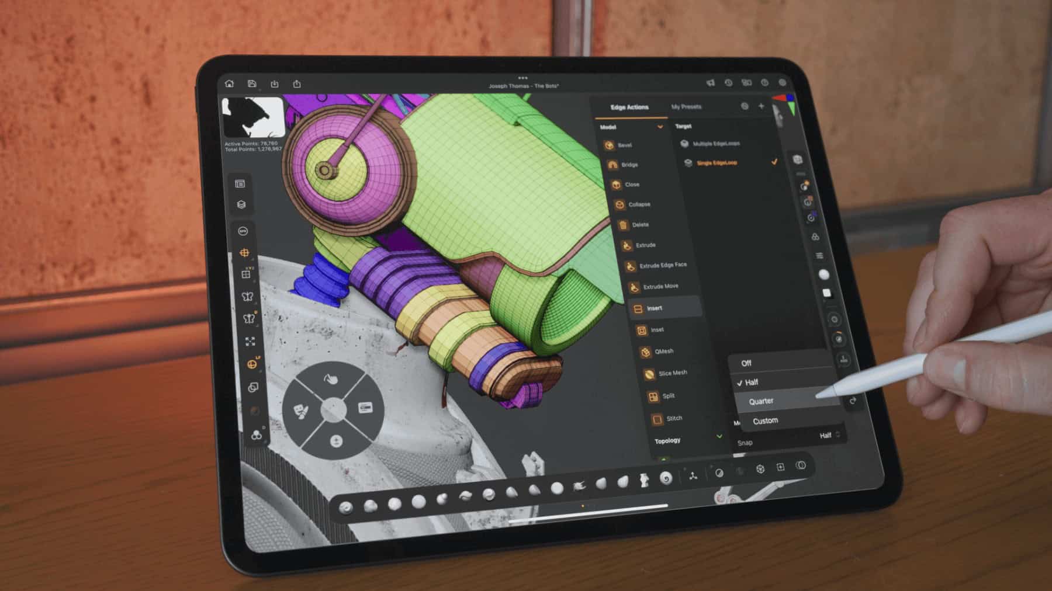This screenshot has width=1052, height=591.
Task: Toggle the overlapping circles icon in bottom bar
Action: pyautogui.click(x=801, y=465)
